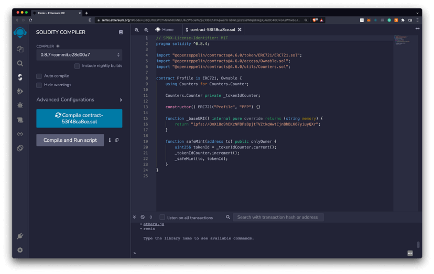The height and width of the screenshot is (274, 434).
Task: Enable the Auto compile checkbox
Action: [x=39, y=76]
